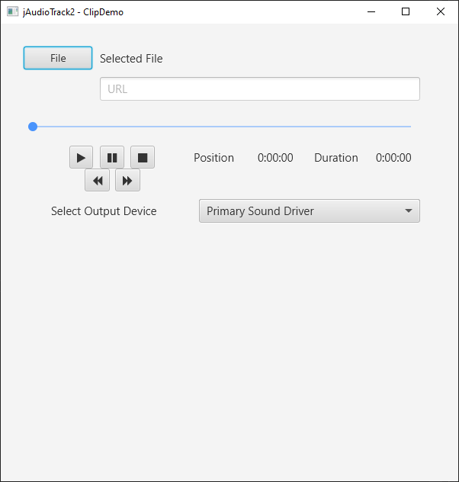Open the File chooser button
The height and width of the screenshot is (482, 459).
pyautogui.click(x=58, y=59)
